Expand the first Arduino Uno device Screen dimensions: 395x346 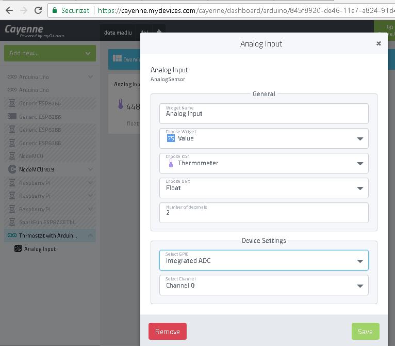pos(90,77)
